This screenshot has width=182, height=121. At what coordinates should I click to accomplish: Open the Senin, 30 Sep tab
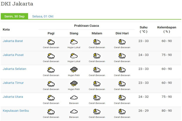(x=14, y=16)
